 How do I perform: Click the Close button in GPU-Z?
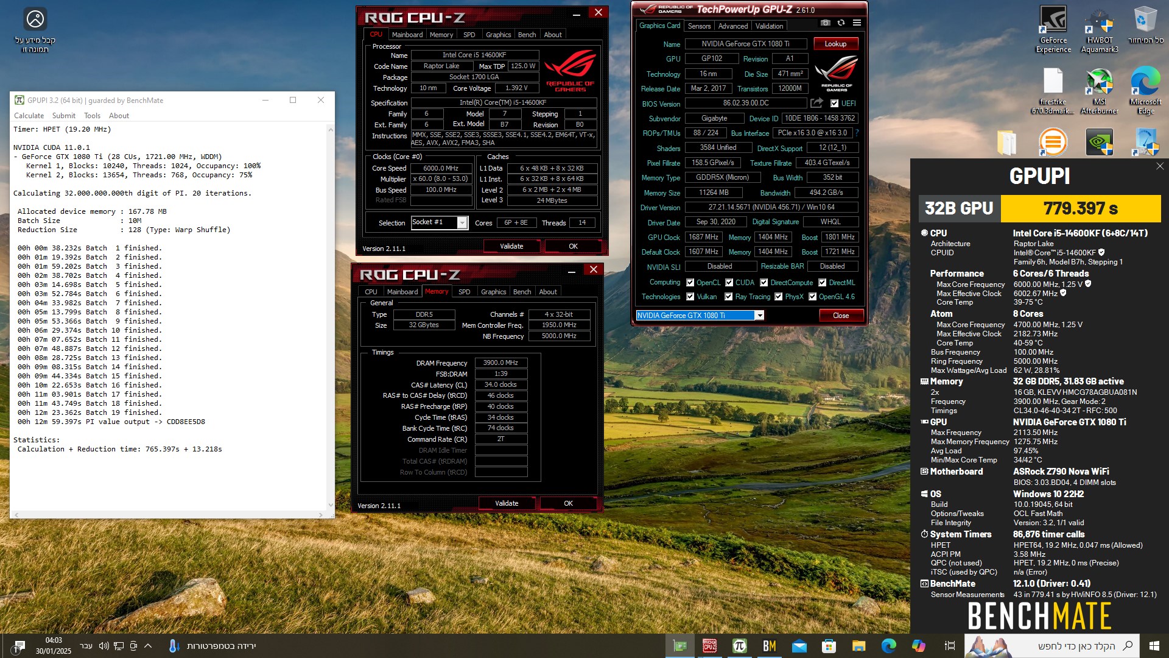tap(840, 316)
